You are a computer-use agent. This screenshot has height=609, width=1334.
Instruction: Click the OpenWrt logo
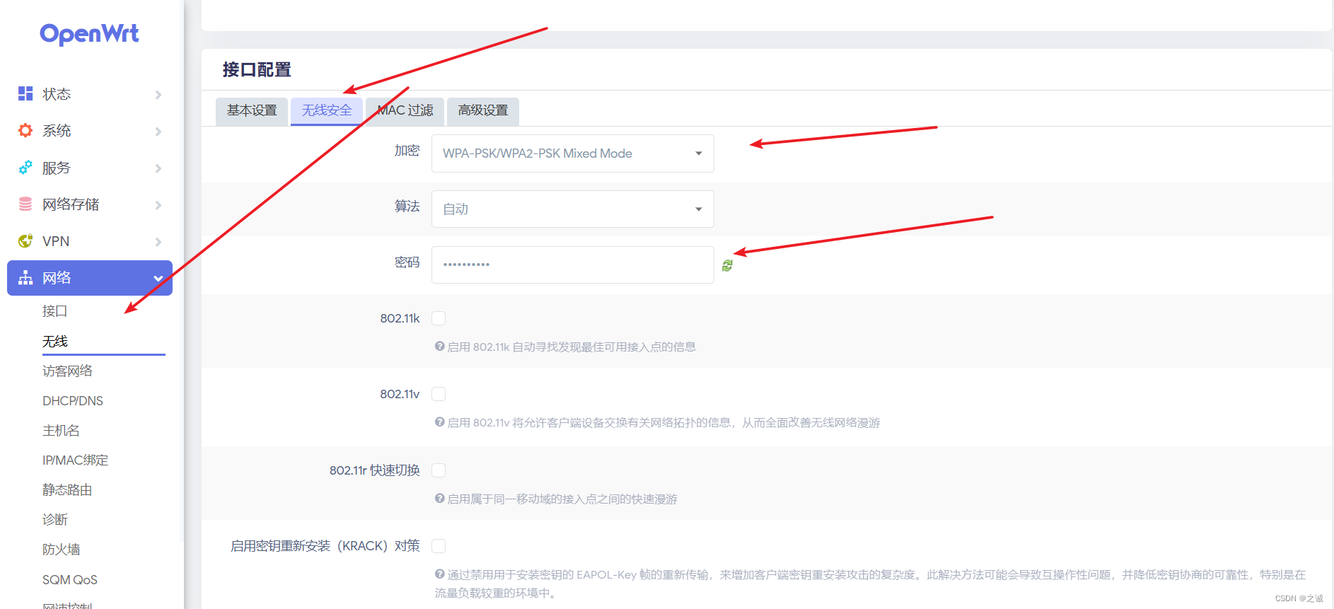(x=89, y=34)
